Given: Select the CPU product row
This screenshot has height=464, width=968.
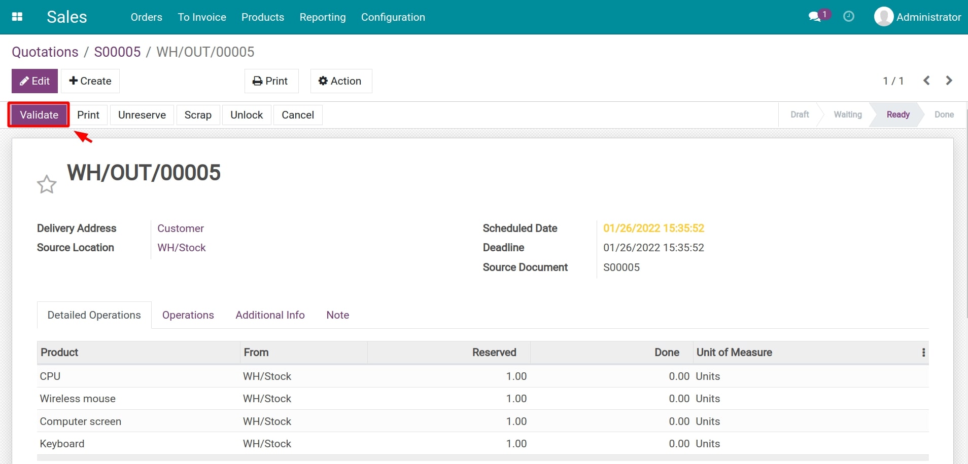Looking at the screenshot, I should (483, 376).
